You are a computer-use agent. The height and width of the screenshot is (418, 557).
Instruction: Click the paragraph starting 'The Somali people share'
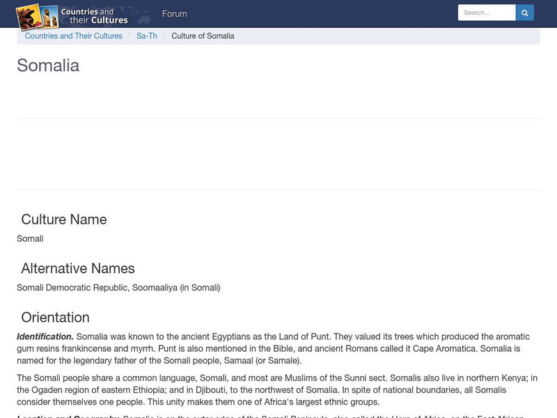pyautogui.click(x=277, y=390)
